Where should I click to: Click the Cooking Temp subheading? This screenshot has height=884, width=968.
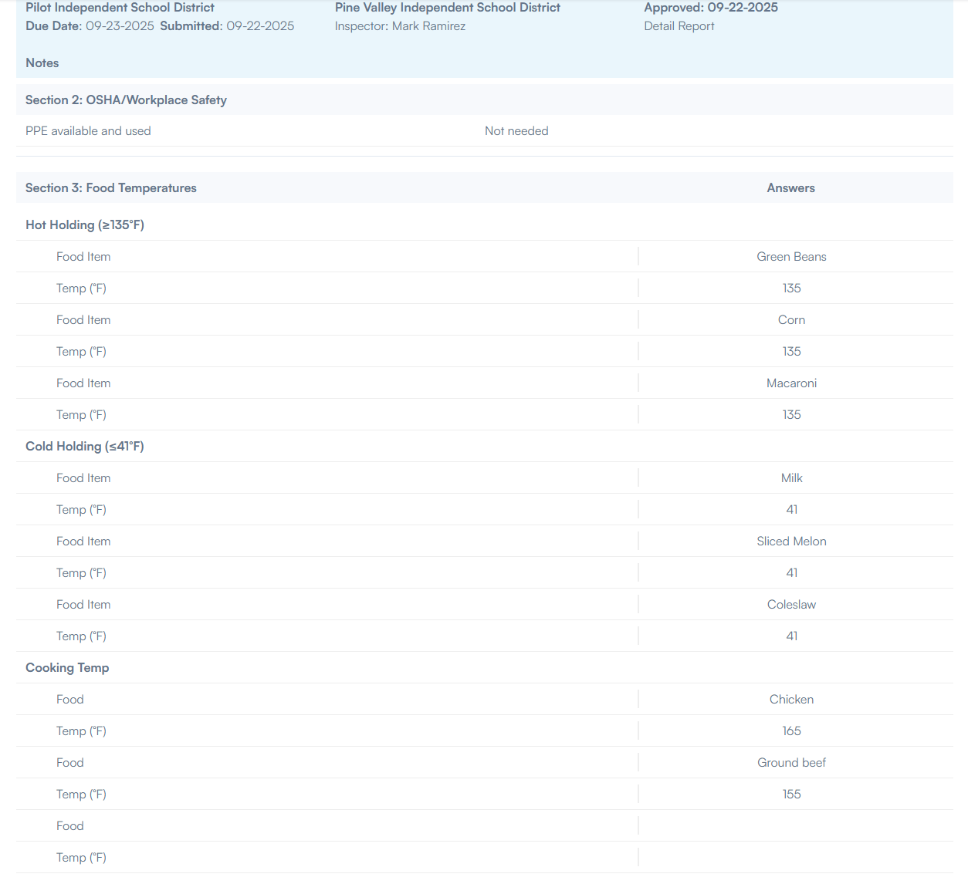pyautogui.click(x=67, y=668)
